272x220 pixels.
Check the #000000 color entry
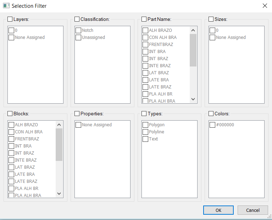[x=212, y=125]
